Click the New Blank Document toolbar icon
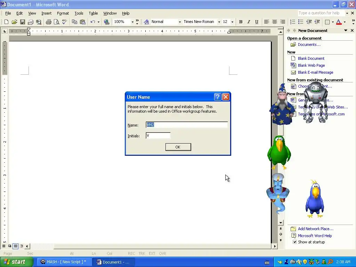 6,22
